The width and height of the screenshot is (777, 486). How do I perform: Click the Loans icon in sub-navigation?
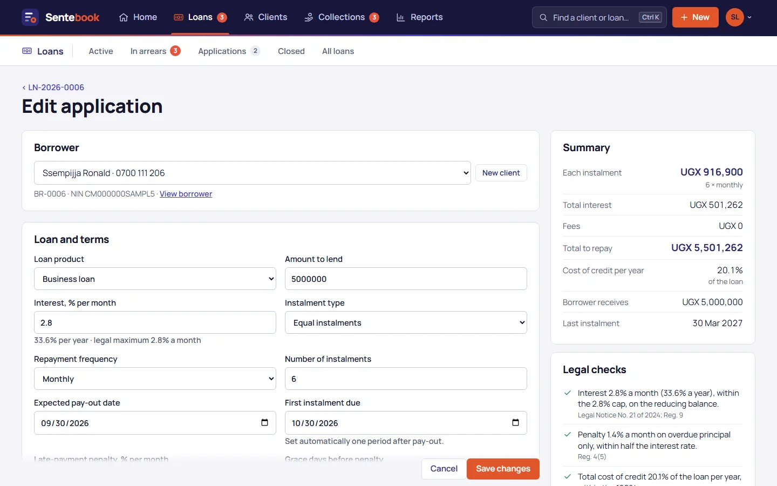pos(27,51)
